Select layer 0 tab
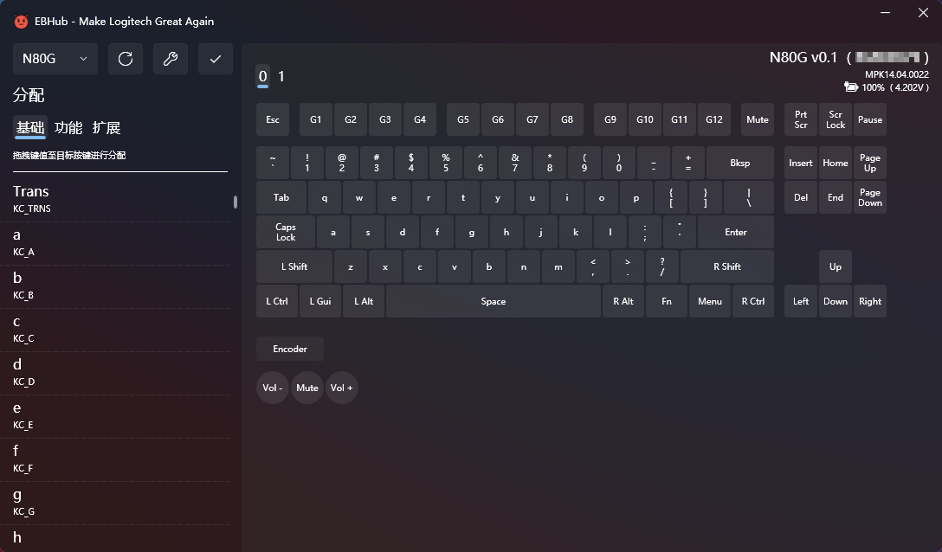 click(x=262, y=77)
